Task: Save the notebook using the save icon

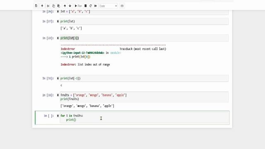Action: [36, 6]
